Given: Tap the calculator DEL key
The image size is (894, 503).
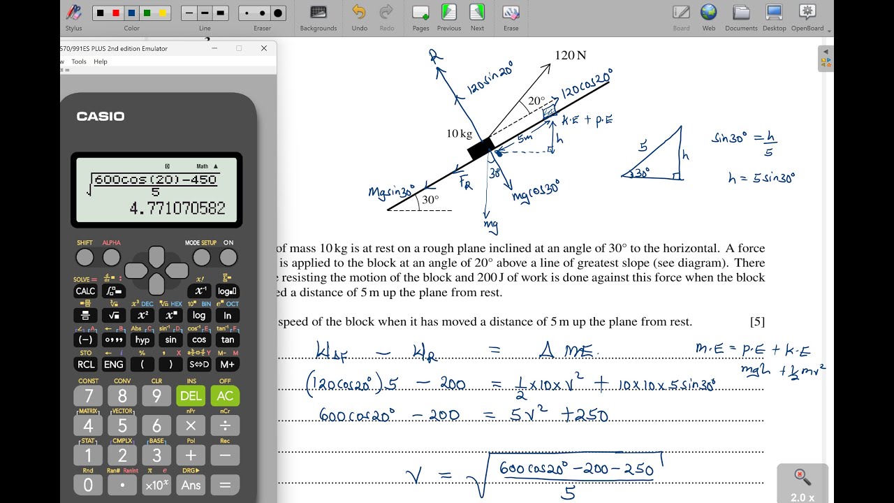Looking at the screenshot, I should [191, 396].
